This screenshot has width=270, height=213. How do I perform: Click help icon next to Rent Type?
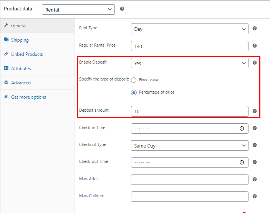[x=255, y=29]
